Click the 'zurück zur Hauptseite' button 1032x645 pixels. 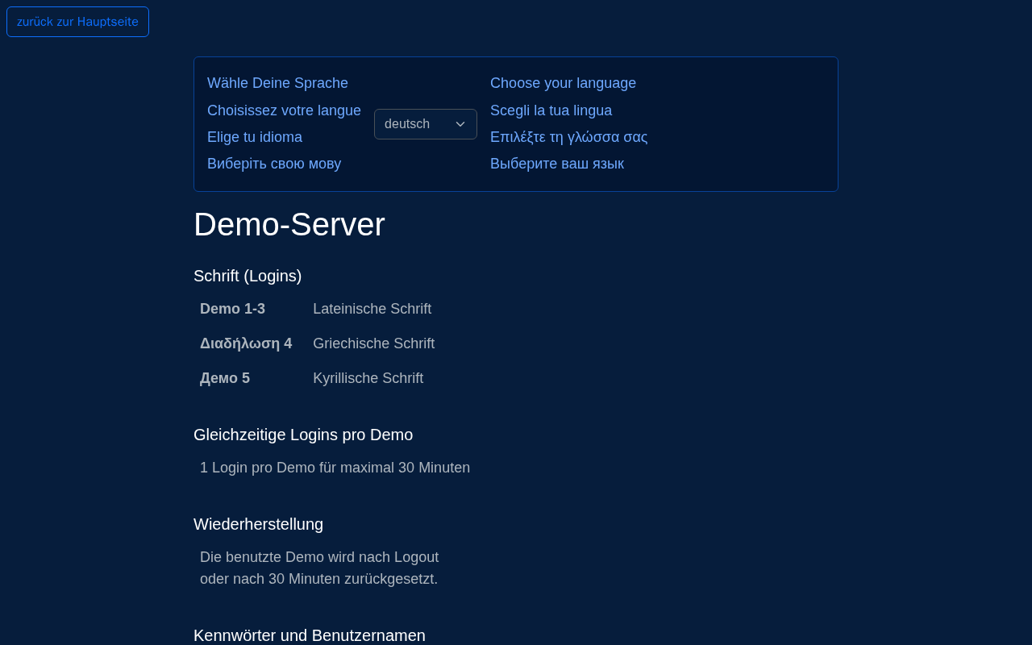point(77,22)
